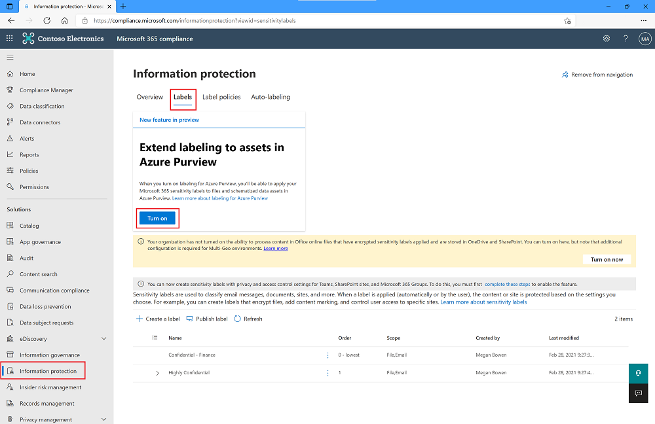Switch to the Label policies tab
This screenshot has height=424, width=655.
pos(221,97)
